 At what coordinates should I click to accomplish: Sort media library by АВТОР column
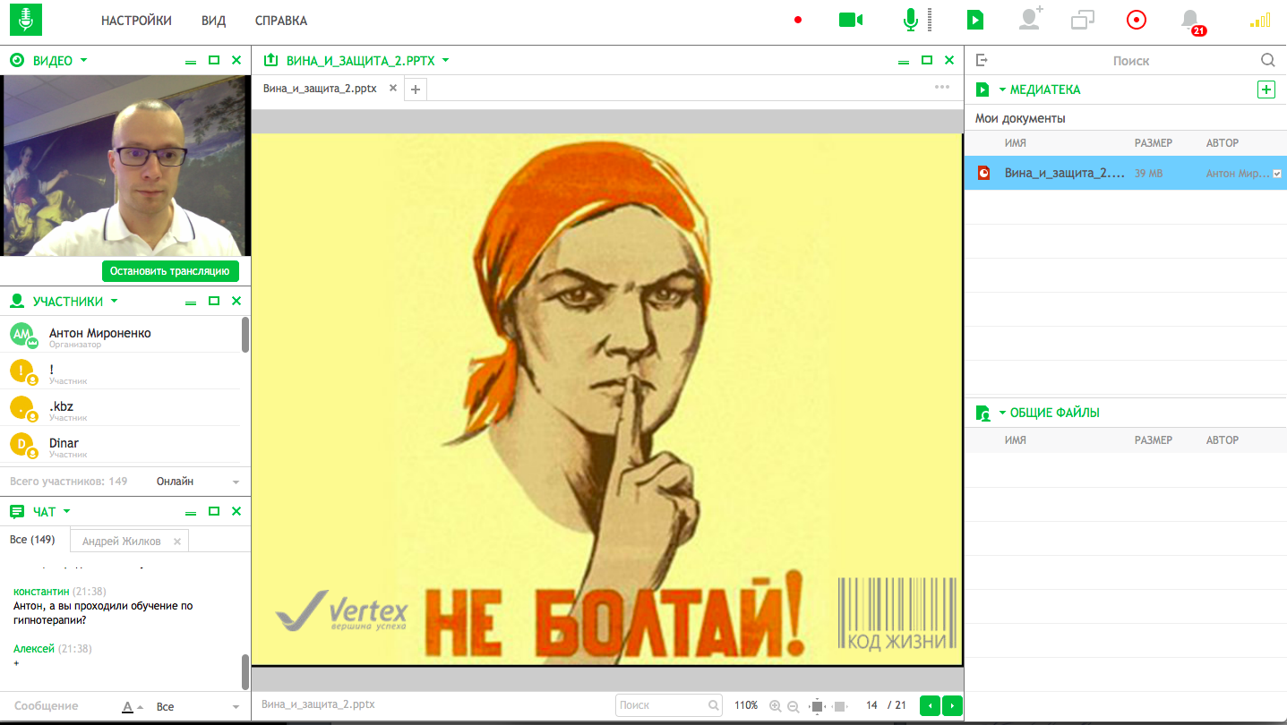(1223, 143)
